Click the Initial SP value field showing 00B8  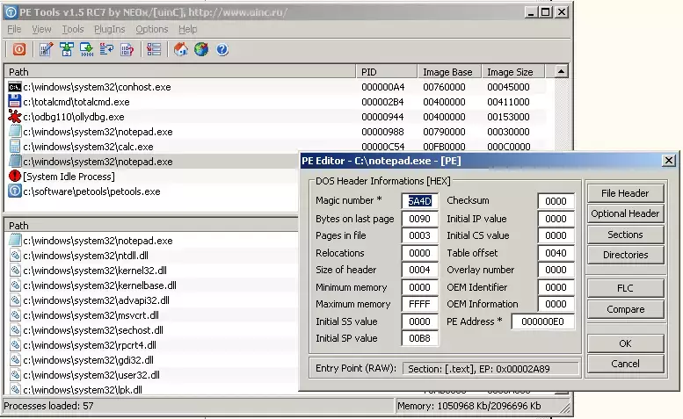pyautogui.click(x=419, y=338)
